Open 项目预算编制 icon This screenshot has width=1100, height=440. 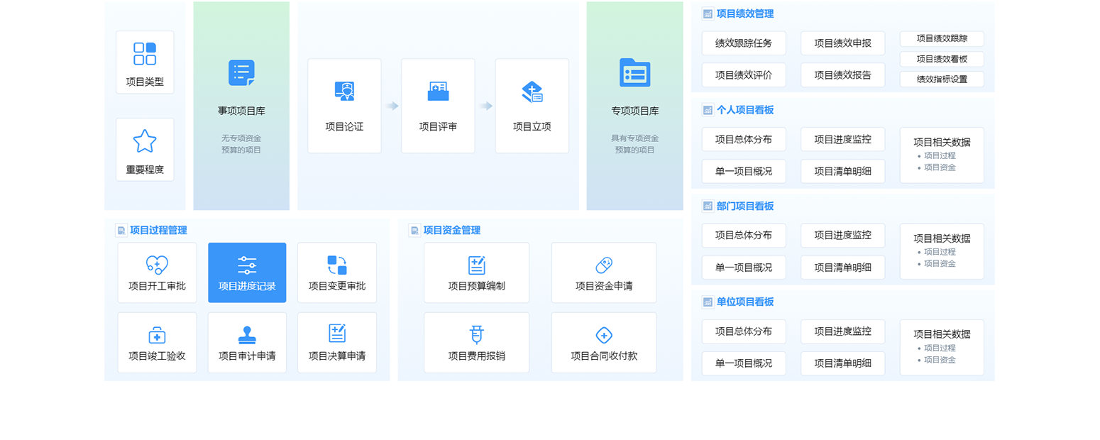477,265
